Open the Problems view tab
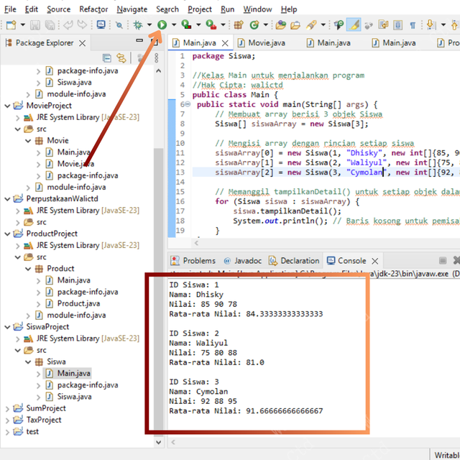This screenshot has height=460, width=460. 198,260
